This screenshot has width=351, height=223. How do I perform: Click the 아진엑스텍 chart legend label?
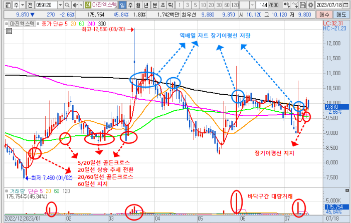[22, 24]
